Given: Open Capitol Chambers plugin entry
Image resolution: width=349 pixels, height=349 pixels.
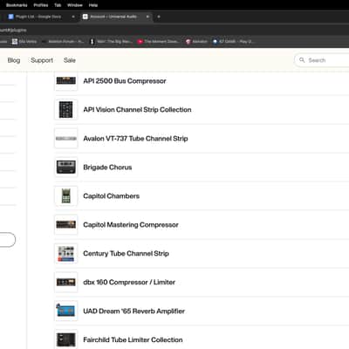Looking at the screenshot, I should tap(111, 196).
